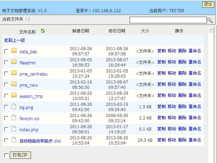Click 删除 for the bg.png row
The height and width of the screenshot is (163, 217).
click(x=182, y=107)
